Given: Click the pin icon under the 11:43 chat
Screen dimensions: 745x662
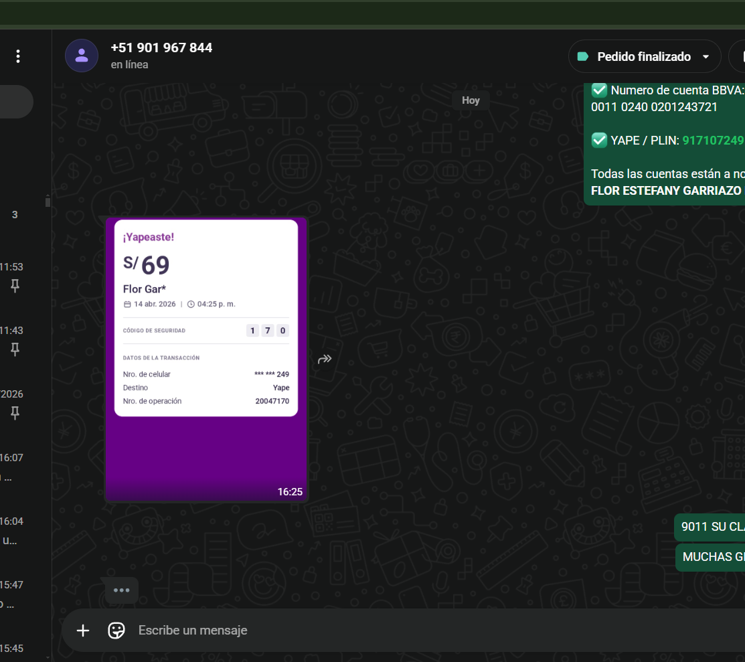Looking at the screenshot, I should [15, 349].
